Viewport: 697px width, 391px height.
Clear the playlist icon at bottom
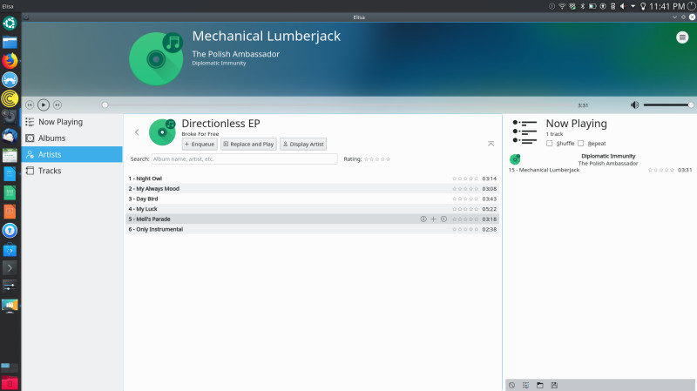(512, 385)
